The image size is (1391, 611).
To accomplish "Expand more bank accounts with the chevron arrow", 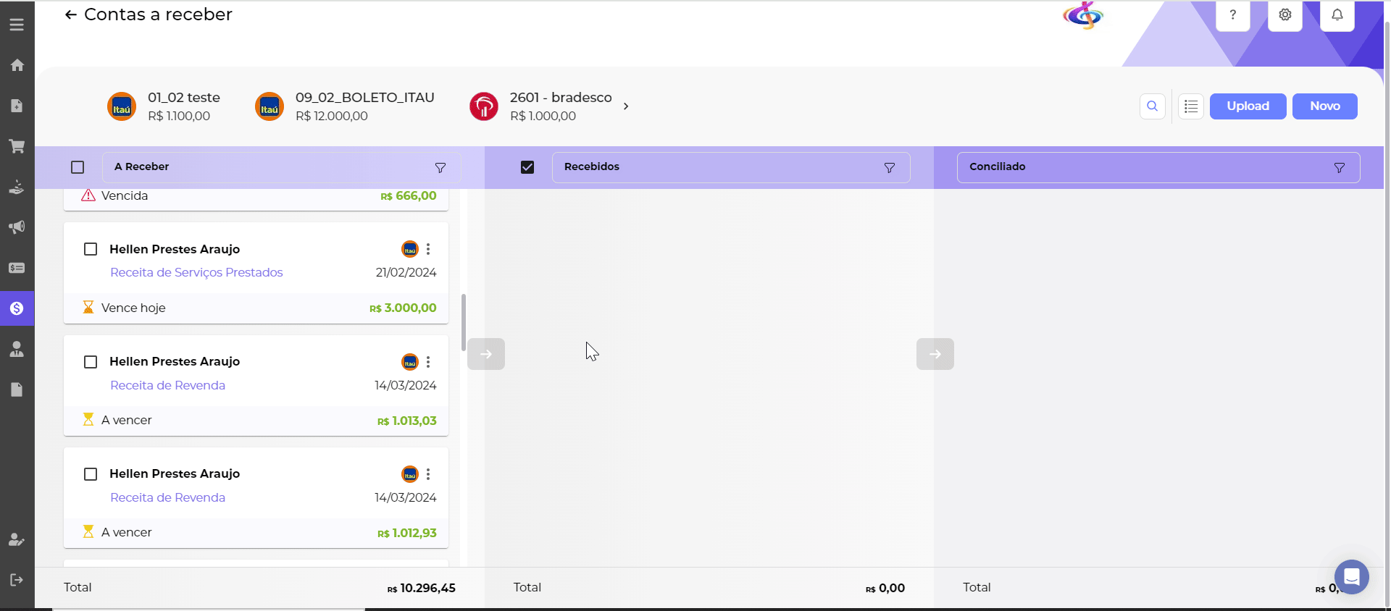I will point(626,106).
